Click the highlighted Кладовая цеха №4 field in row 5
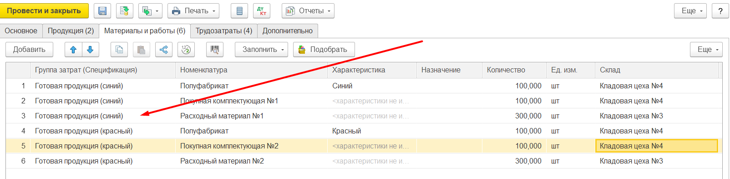Screen dimensions: 730x179 pyautogui.click(x=656, y=146)
